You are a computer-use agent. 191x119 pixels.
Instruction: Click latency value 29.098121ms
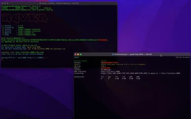click(x=106, y=70)
